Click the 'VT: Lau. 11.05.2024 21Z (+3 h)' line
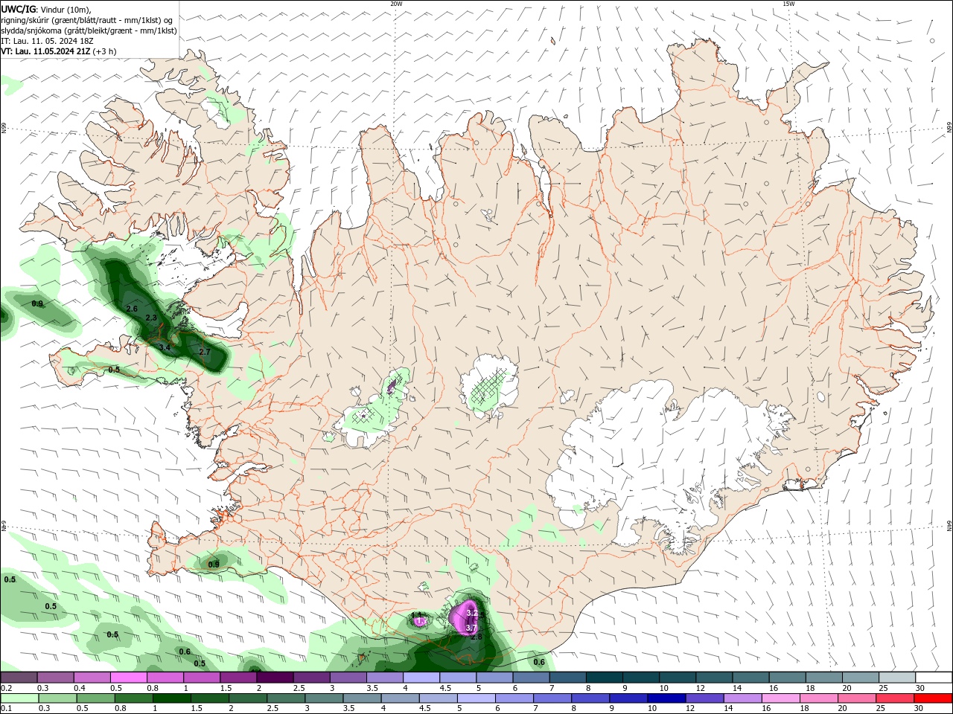 point(58,51)
